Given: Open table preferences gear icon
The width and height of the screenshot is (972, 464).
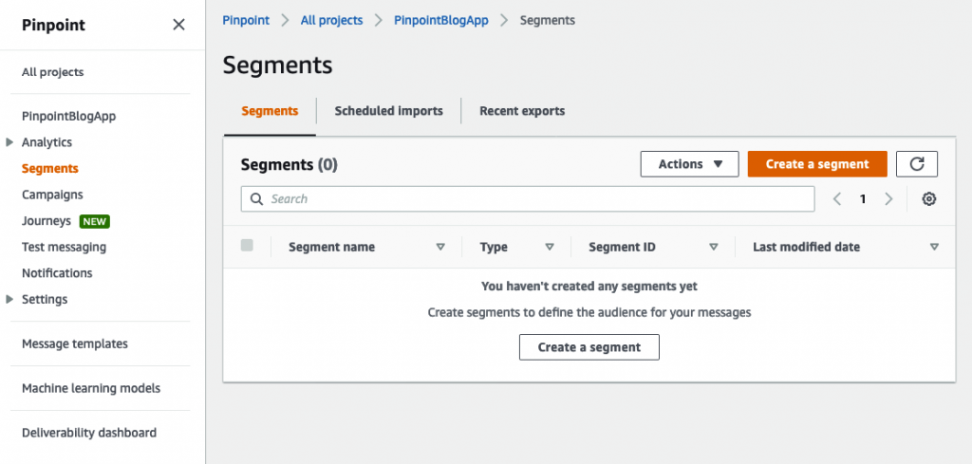Looking at the screenshot, I should pyautogui.click(x=928, y=199).
